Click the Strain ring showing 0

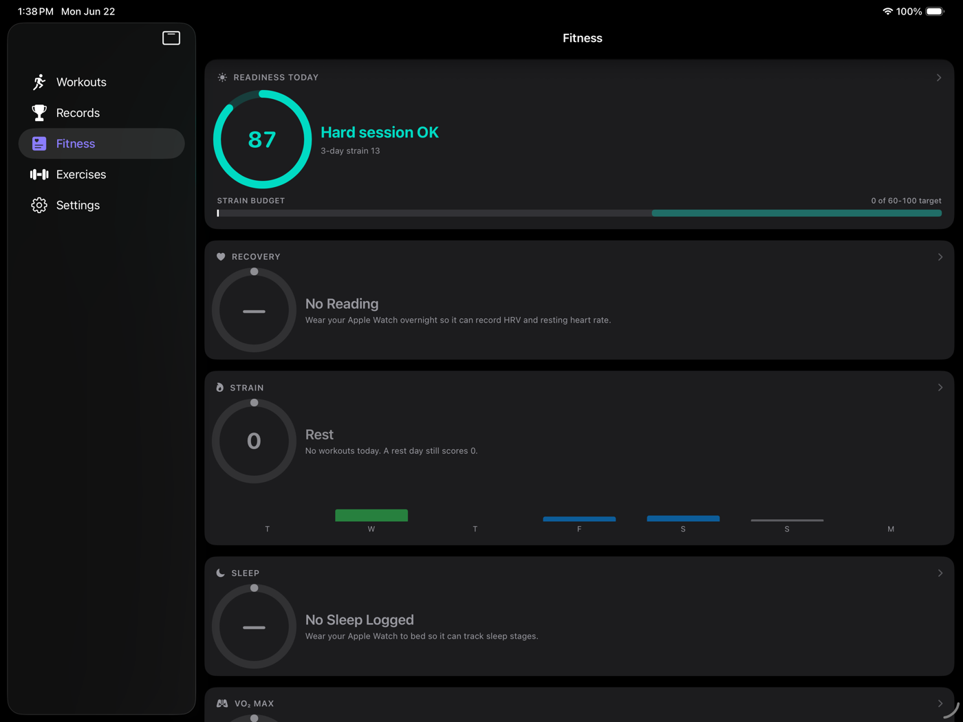(x=254, y=441)
